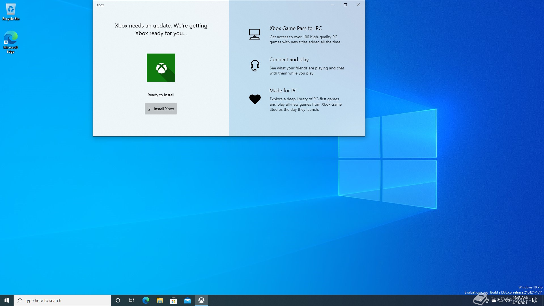
Task: Open the Action Center notifications icon
Action: (535, 300)
